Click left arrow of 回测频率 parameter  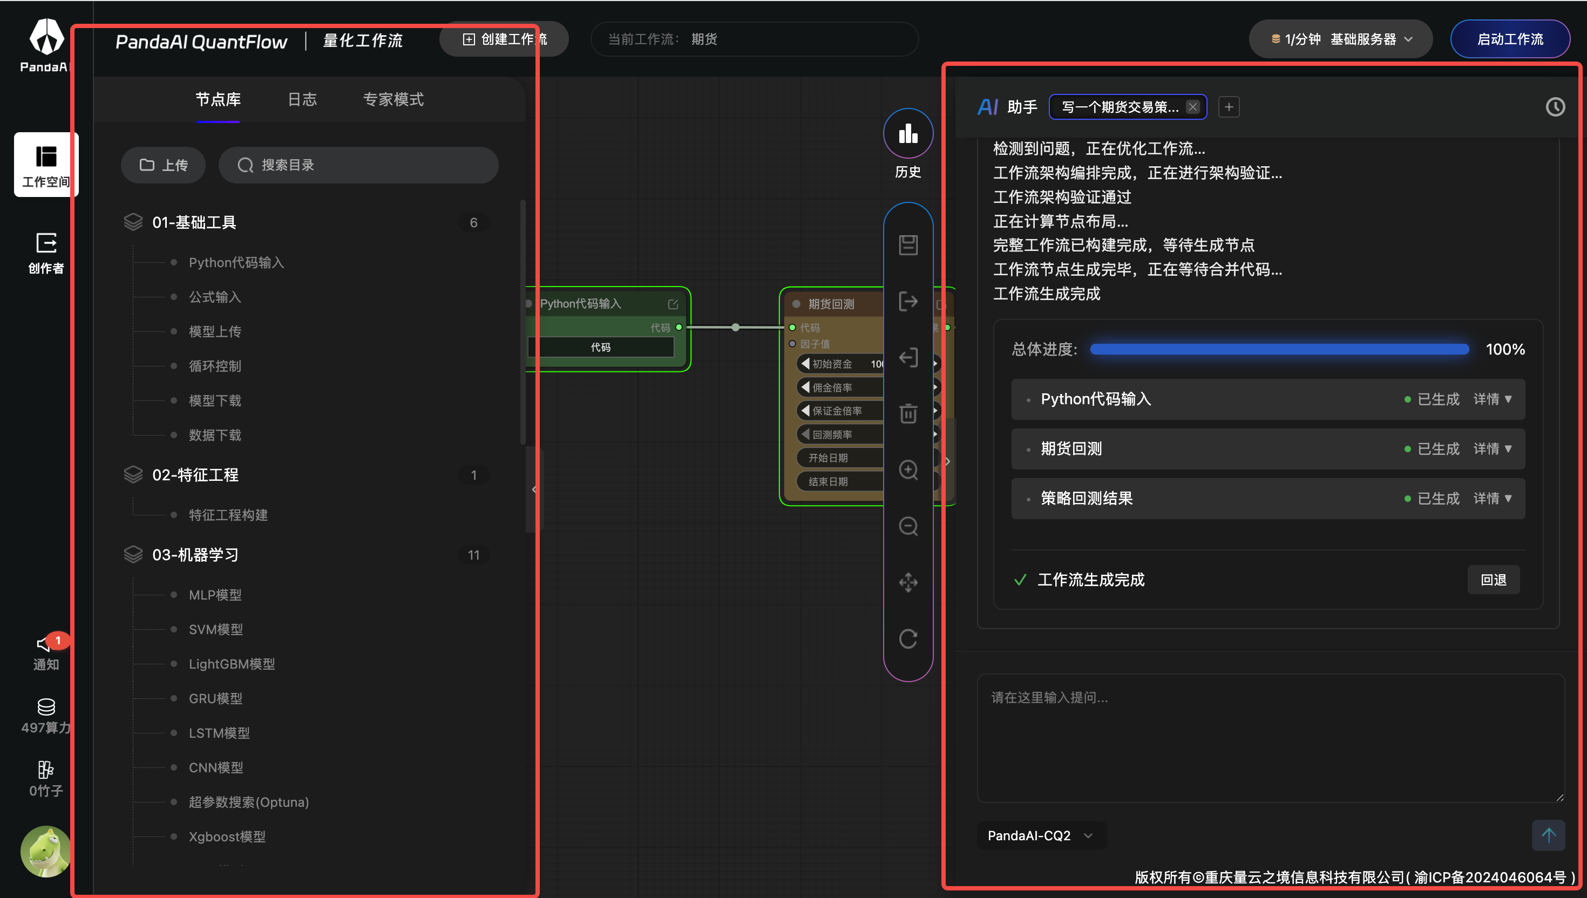[x=805, y=434]
